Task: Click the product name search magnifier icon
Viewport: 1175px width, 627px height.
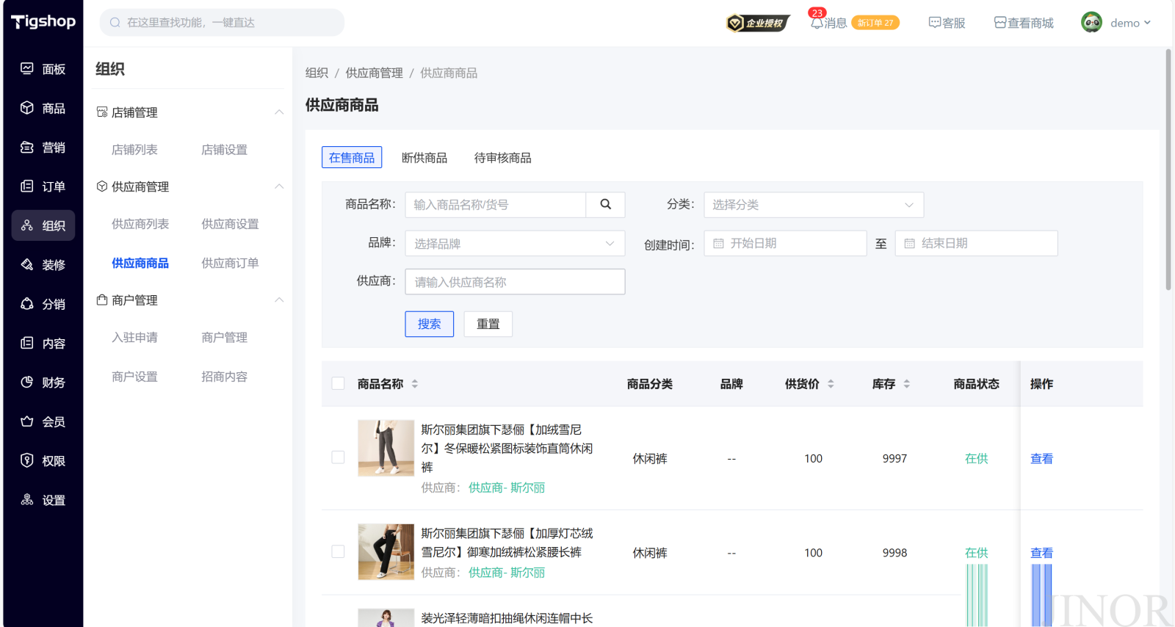Action: click(x=605, y=205)
